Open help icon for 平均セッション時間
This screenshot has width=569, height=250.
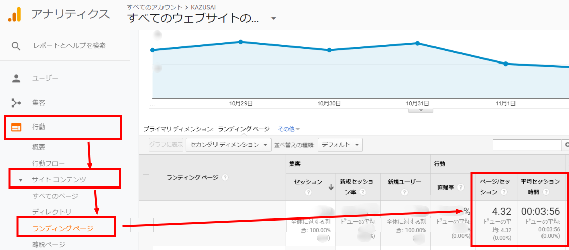click(546, 193)
